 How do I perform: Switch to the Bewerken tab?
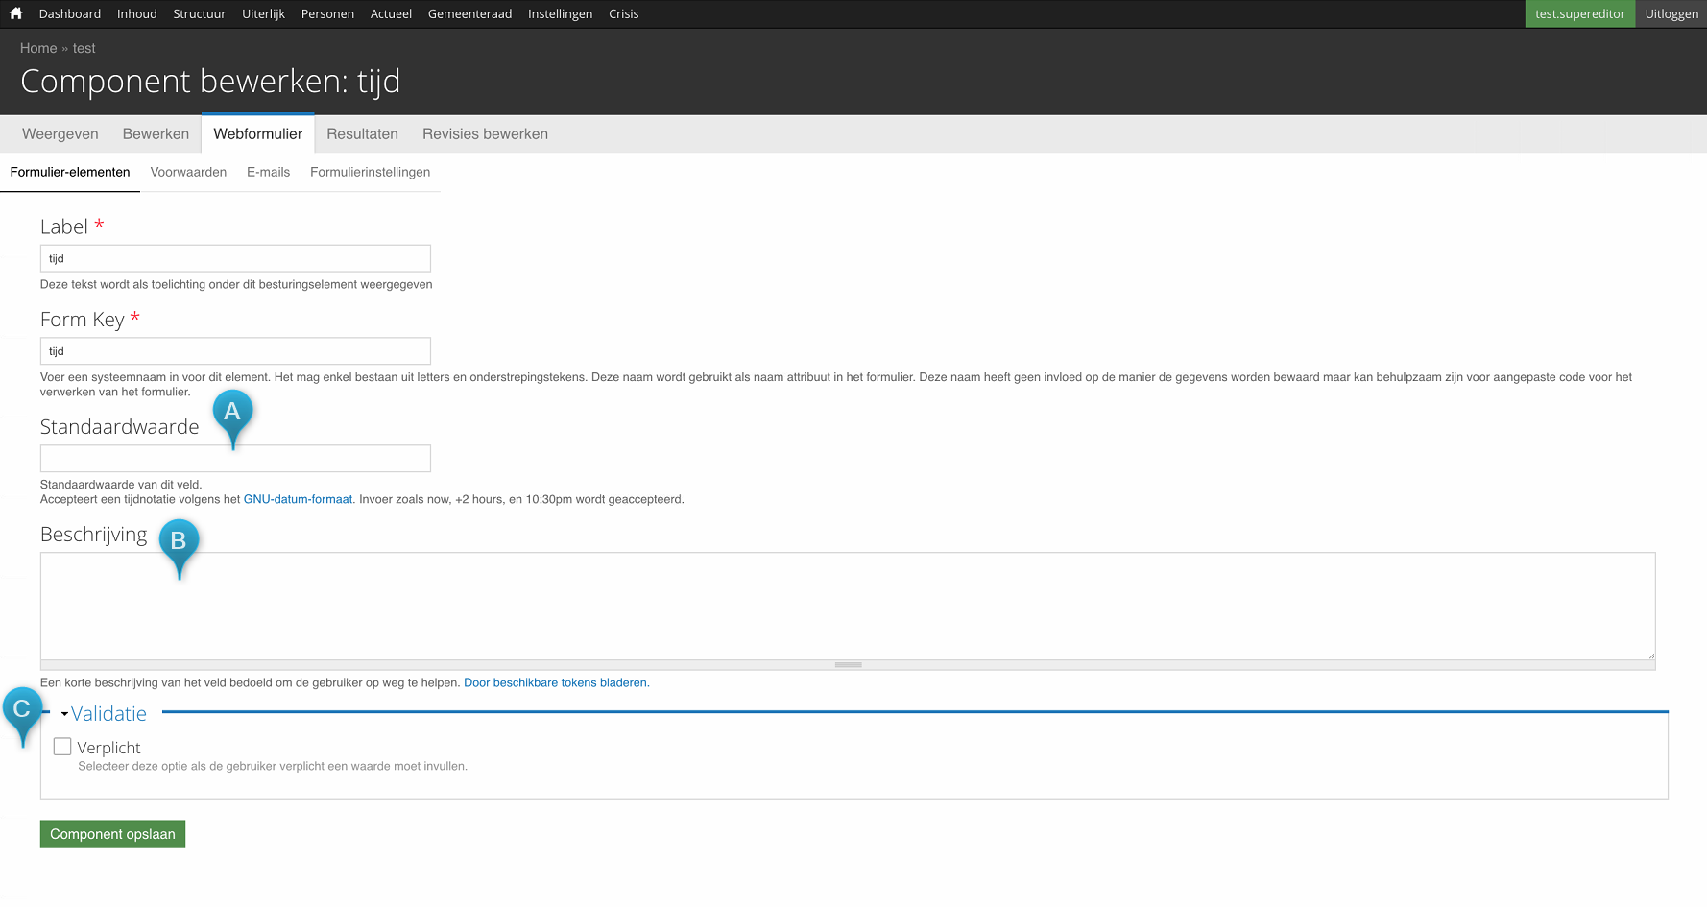[x=156, y=134]
